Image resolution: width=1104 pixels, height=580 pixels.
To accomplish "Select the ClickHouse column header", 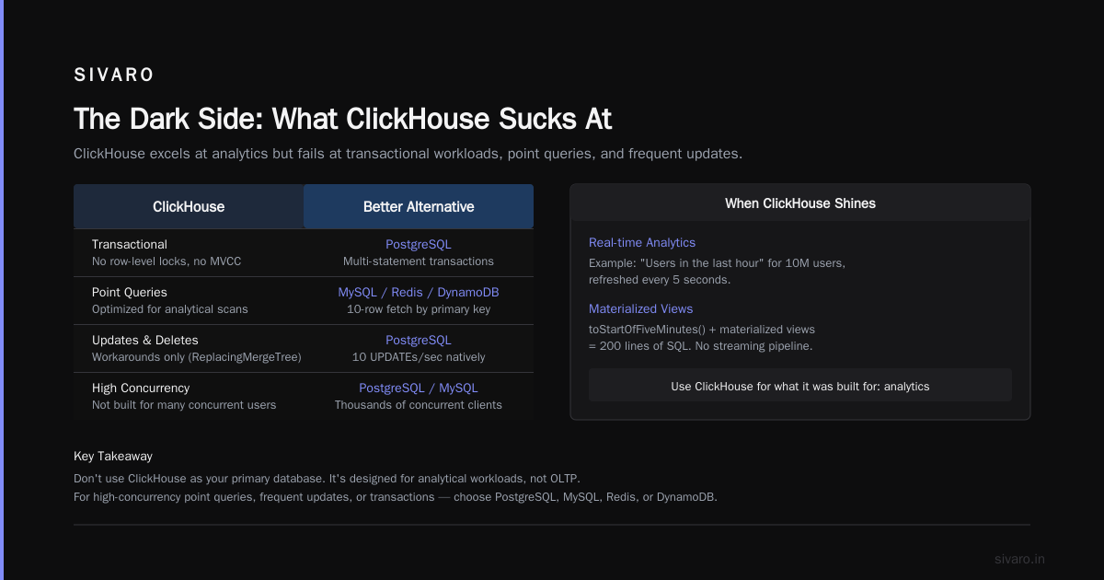I will coord(189,206).
